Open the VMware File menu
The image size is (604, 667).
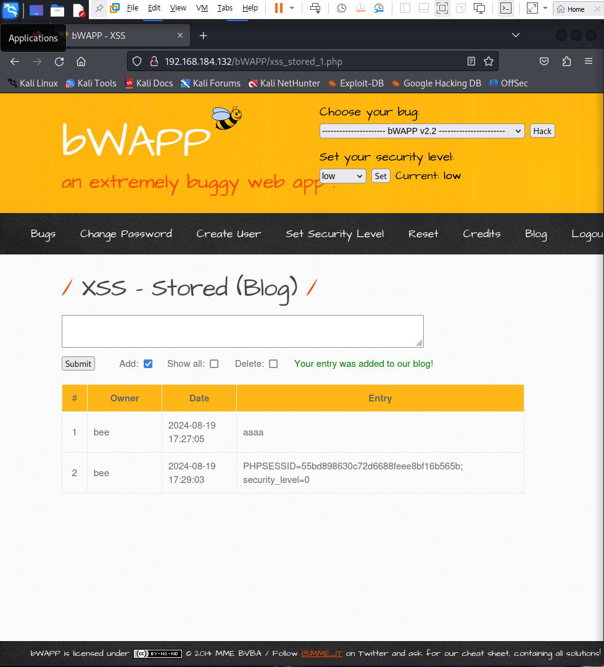[133, 8]
